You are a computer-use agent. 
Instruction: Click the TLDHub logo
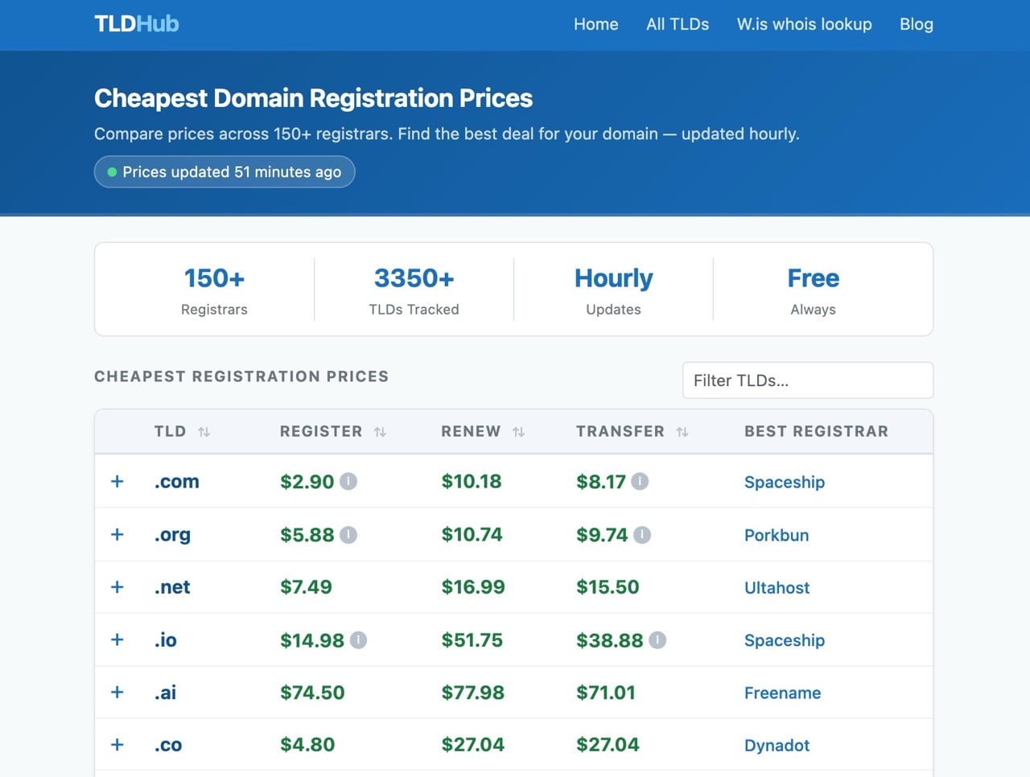pyautogui.click(x=137, y=24)
